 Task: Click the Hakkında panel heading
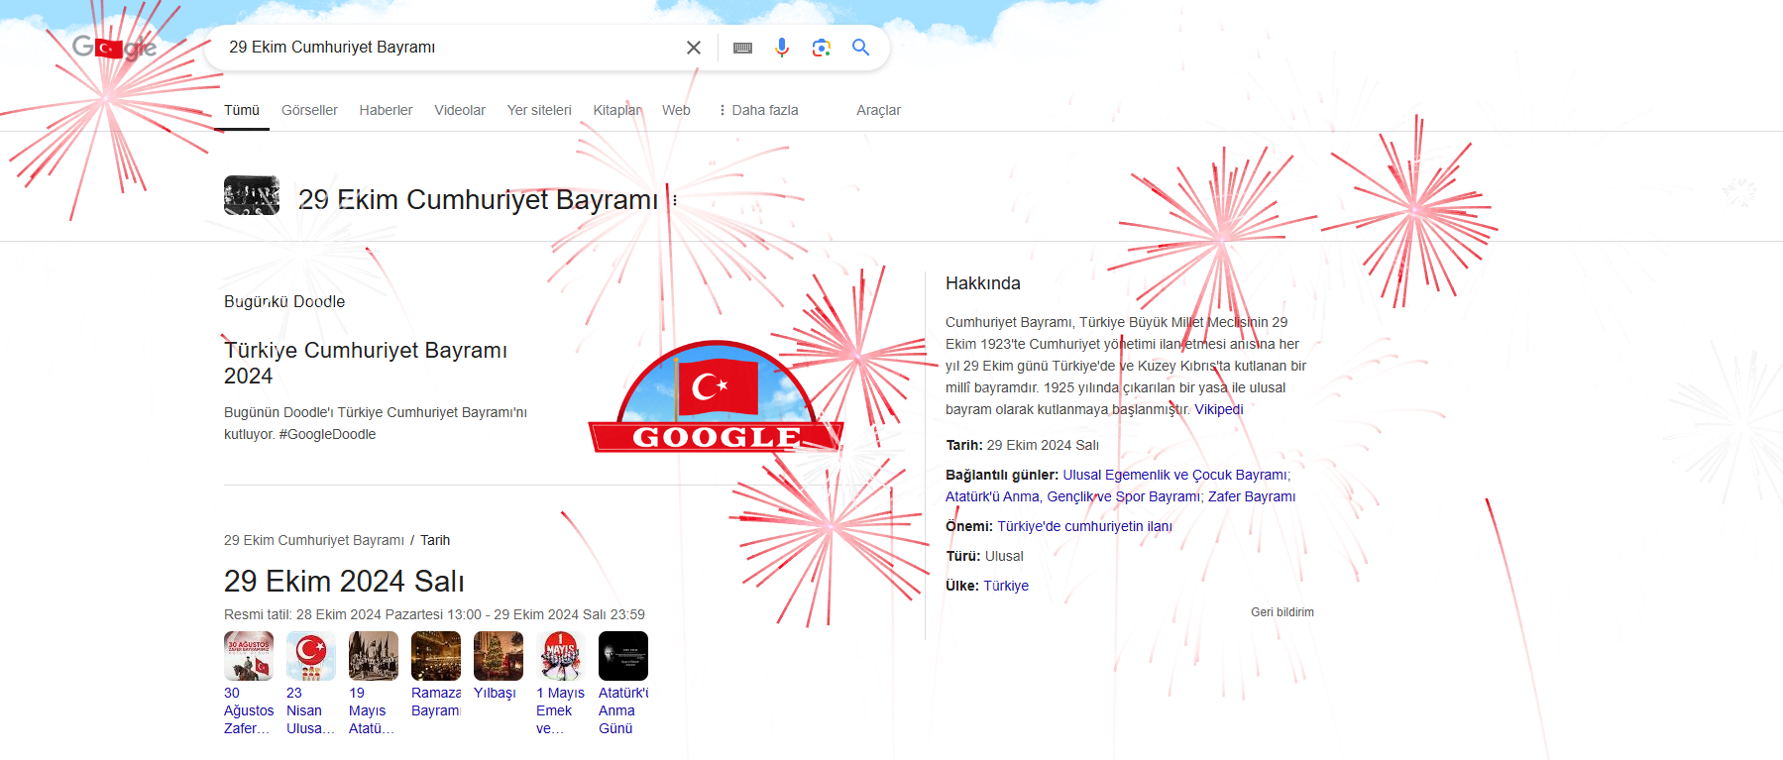coord(983,283)
